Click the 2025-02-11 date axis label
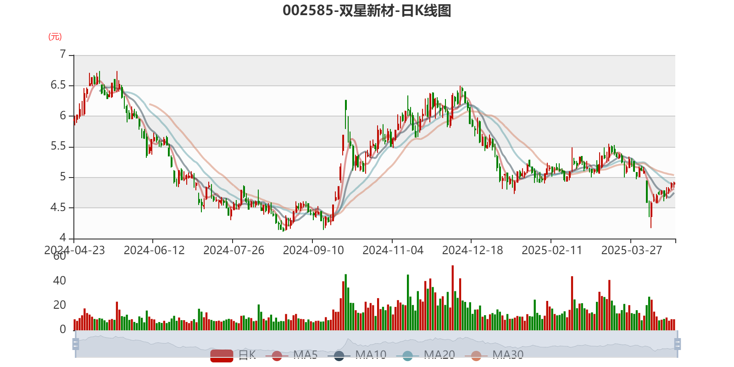The width and height of the screenshot is (734, 367). pos(552,250)
